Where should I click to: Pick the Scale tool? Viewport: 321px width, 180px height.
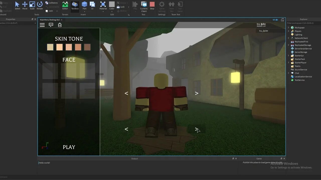click(32, 5)
